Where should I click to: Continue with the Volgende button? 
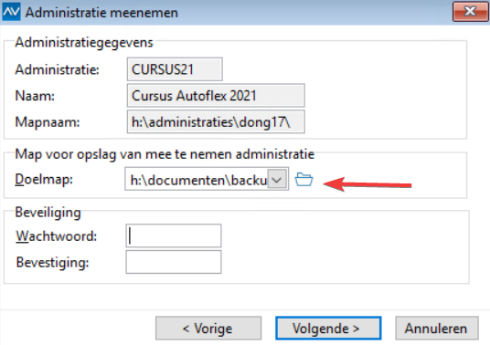click(328, 329)
